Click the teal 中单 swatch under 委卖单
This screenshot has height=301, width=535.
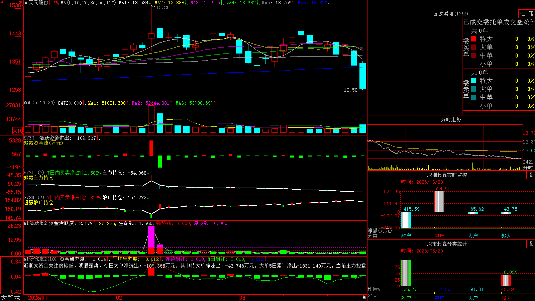coord(473,97)
